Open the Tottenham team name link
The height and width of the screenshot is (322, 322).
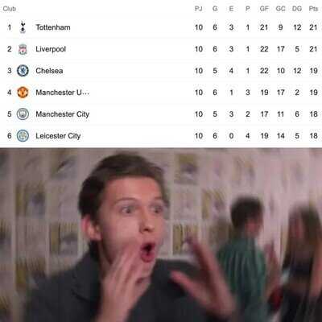coord(53,27)
